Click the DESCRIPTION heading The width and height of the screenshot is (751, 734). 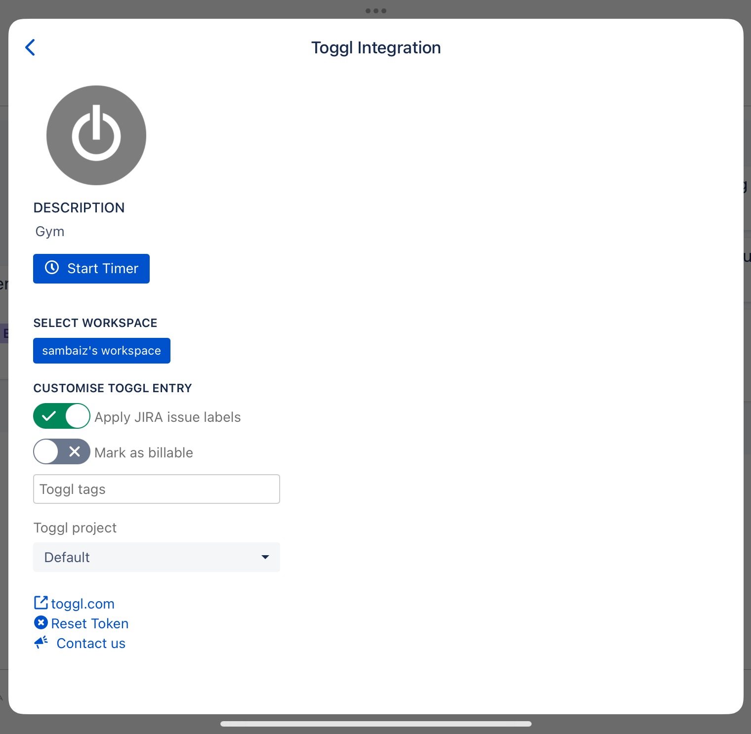(x=79, y=207)
